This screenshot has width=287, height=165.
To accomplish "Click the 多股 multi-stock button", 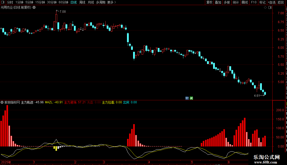I will 227,2.
